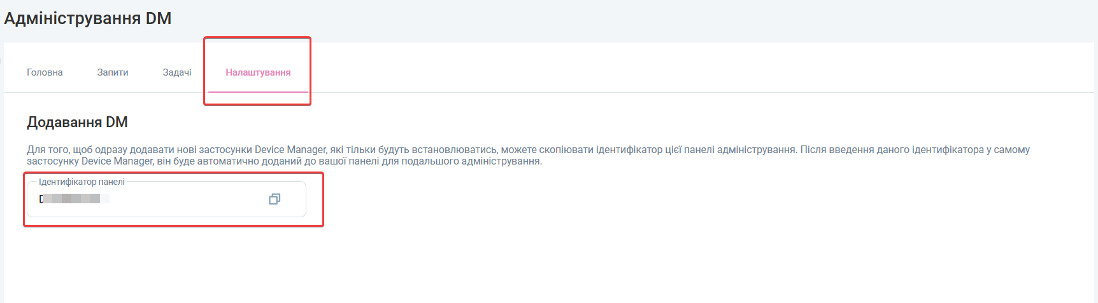
Task: Click the pink underline beneath Налаштування
Action: pyautogui.click(x=258, y=92)
